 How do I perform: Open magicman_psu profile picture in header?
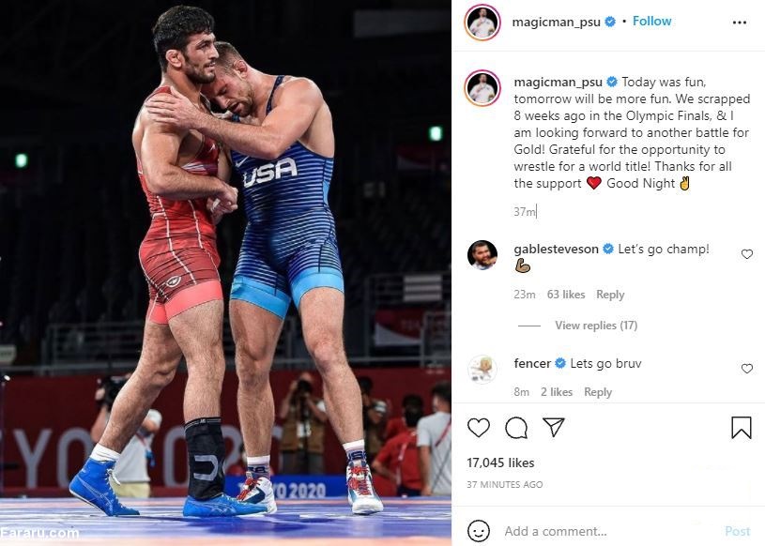[x=482, y=23]
